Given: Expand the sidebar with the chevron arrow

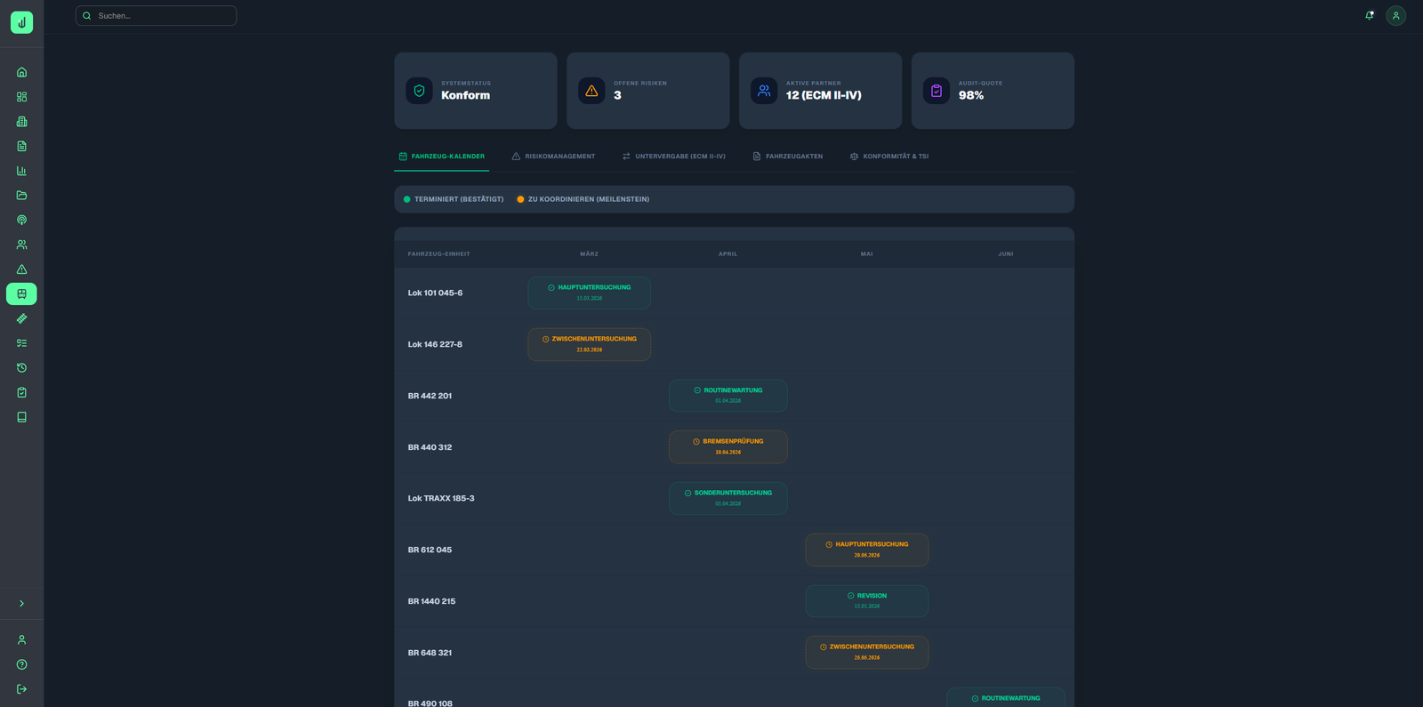Looking at the screenshot, I should [21, 604].
